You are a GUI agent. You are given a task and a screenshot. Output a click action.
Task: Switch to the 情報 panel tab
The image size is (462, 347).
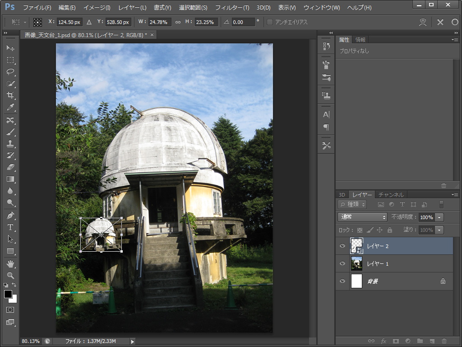pos(360,40)
